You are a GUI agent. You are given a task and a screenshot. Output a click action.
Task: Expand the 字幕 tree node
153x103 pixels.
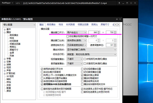(x=5, y=59)
